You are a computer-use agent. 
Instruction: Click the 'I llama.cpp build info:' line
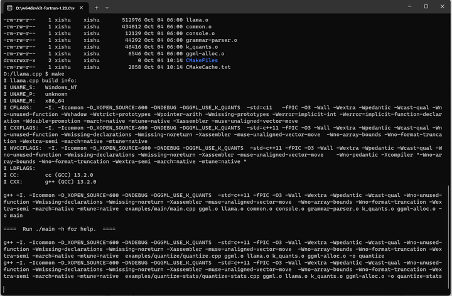point(40,81)
